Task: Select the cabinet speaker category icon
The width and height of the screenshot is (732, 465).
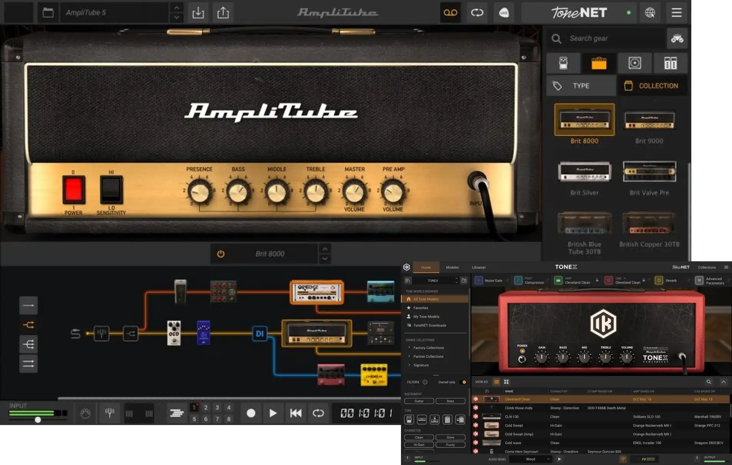Action: 634,63
